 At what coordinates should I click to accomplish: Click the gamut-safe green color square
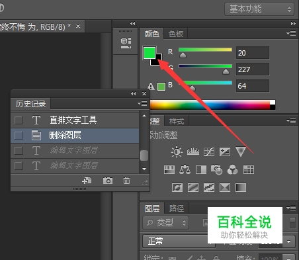(x=161, y=87)
